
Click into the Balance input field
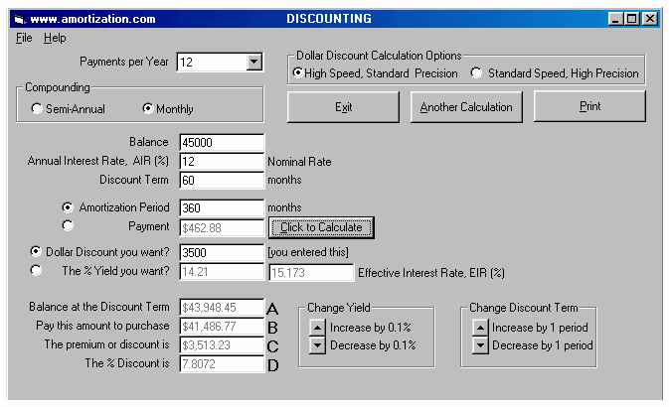(x=221, y=143)
